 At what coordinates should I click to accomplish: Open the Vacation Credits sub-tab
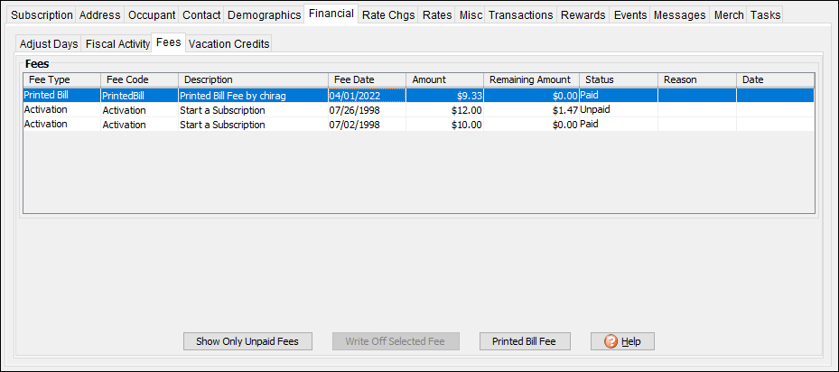point(228,43)
